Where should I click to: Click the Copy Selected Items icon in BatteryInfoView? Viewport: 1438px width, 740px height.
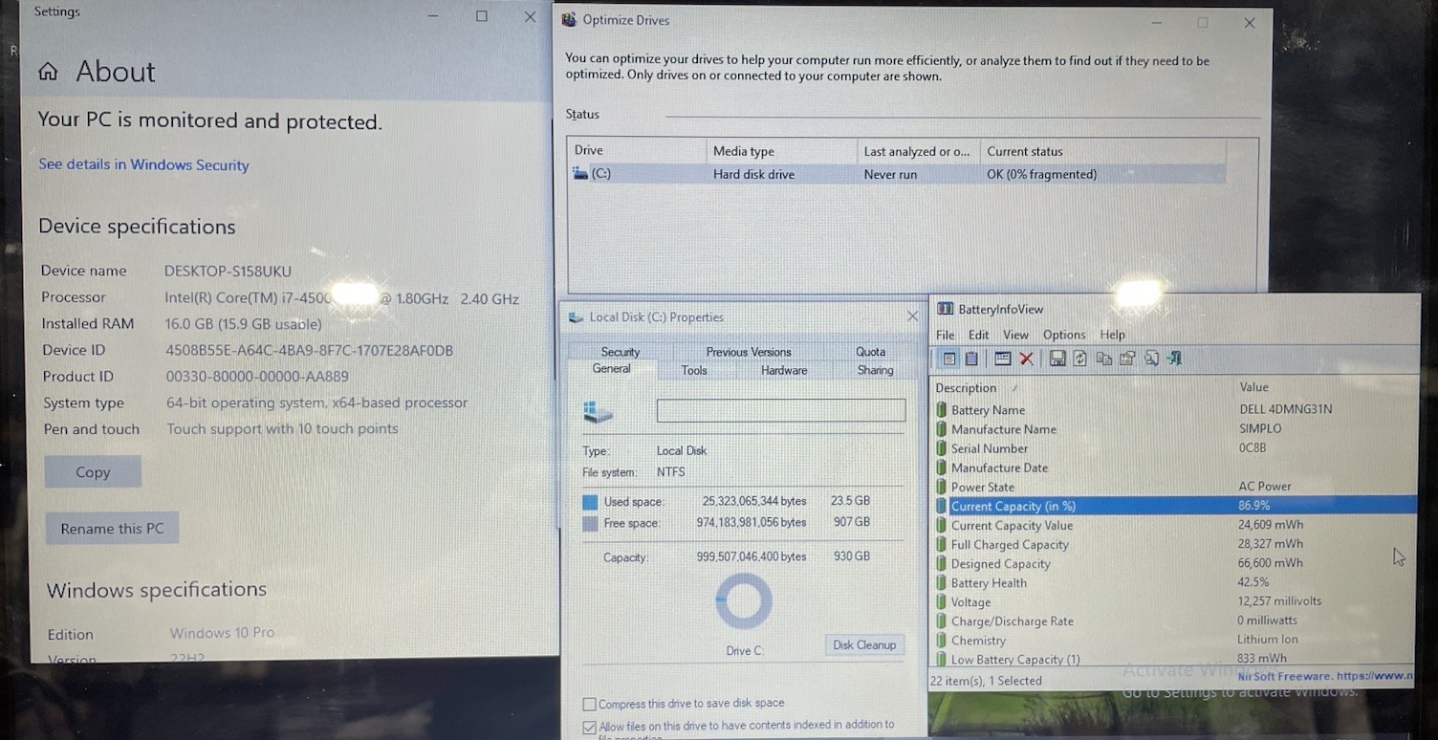click(1103, 359)
